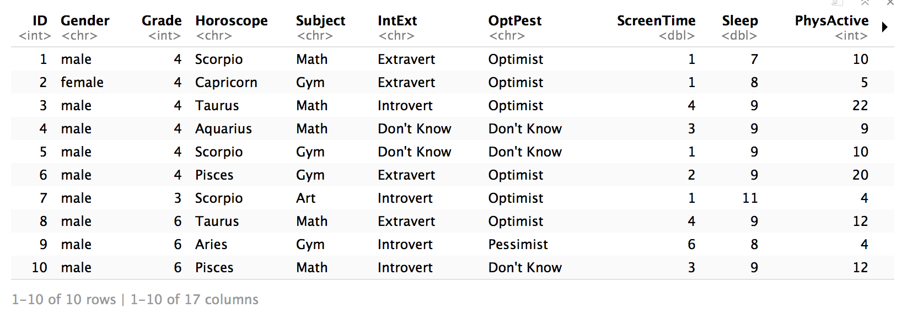Click the Horoscope column header
Screen dimensions: 902x313
[232, 21]
